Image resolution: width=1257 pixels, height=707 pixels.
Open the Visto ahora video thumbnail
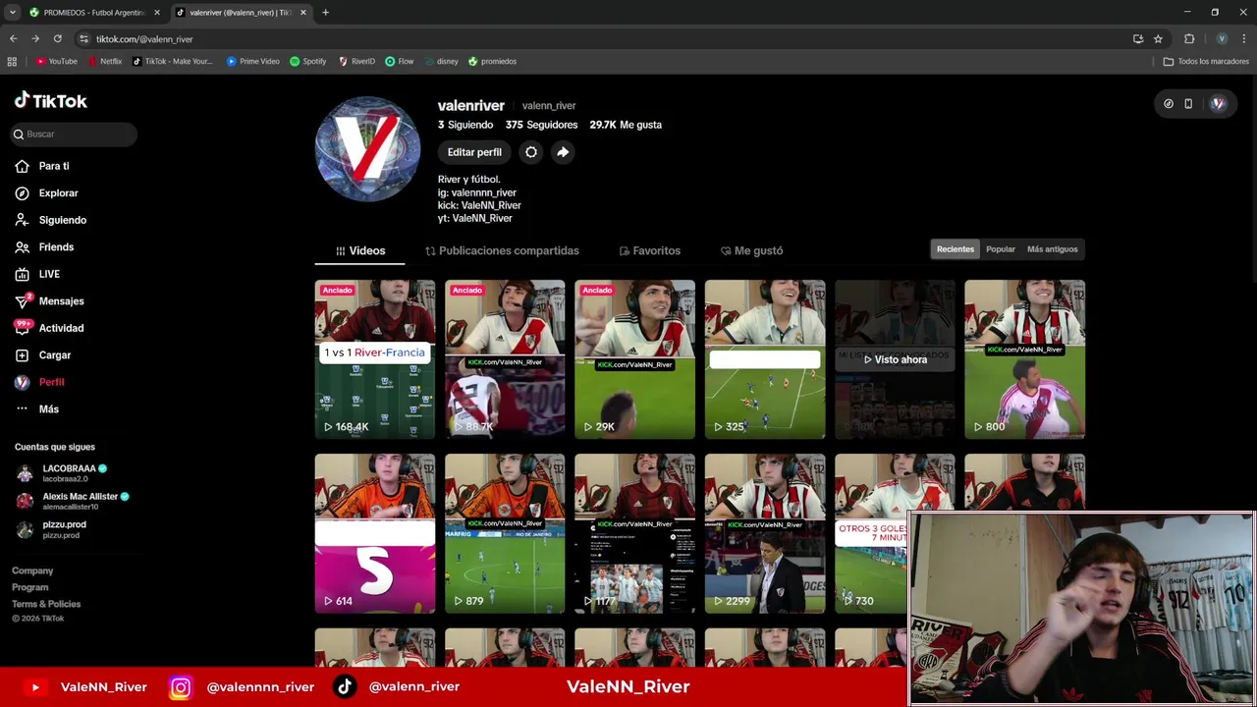[x=895, y=359]
